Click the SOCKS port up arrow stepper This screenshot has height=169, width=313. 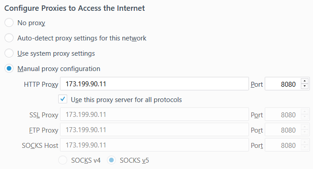[304, 142]
